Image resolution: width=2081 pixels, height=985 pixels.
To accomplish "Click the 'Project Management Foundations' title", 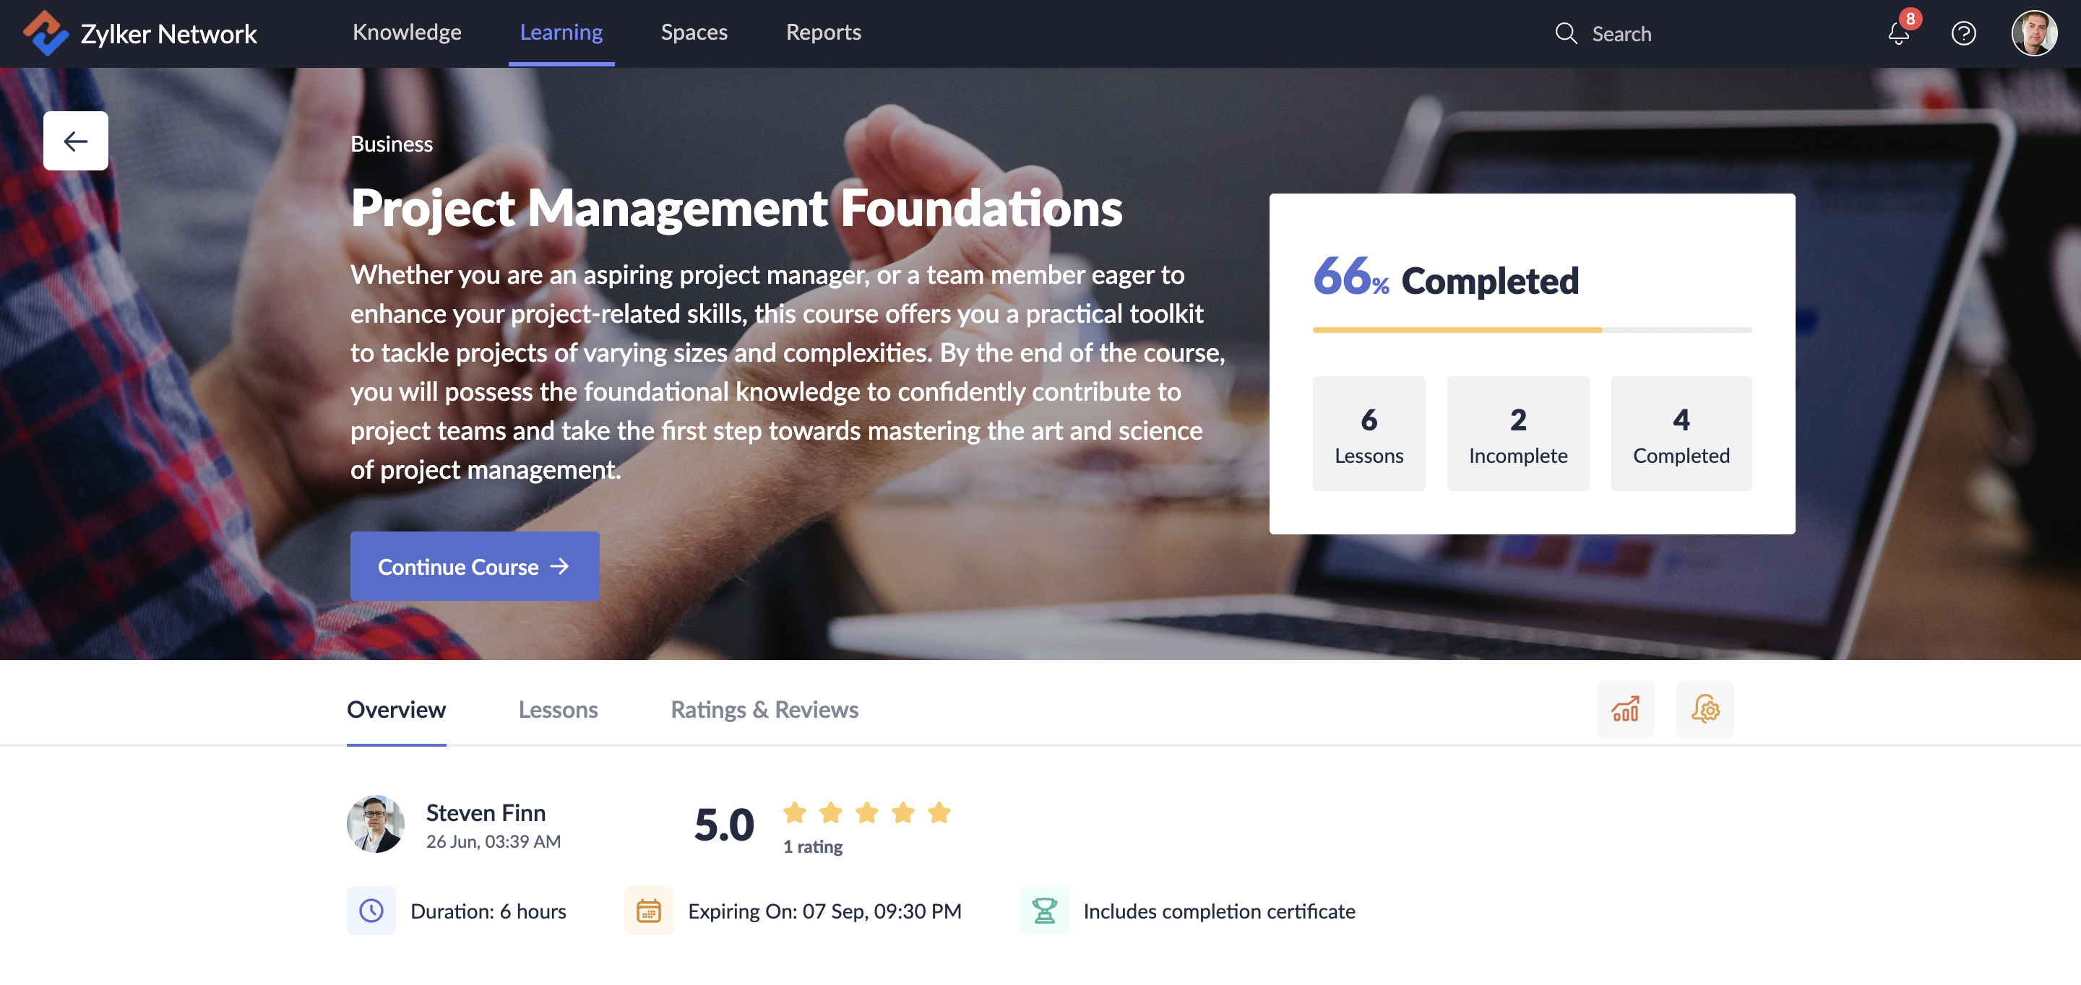I will coord(736,208).
